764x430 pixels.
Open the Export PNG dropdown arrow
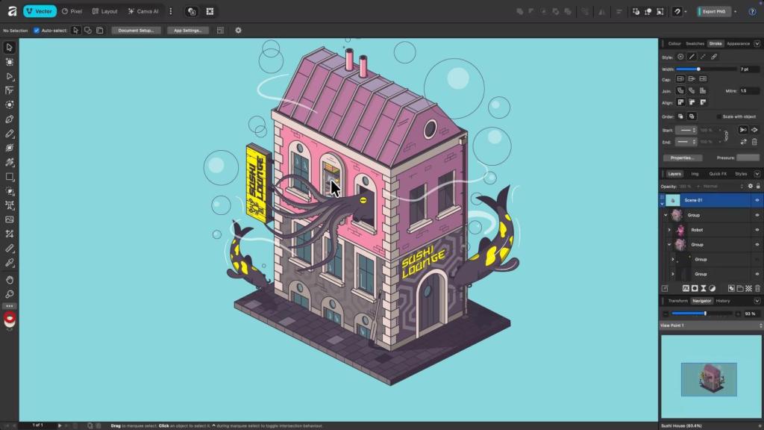[735, 11]
